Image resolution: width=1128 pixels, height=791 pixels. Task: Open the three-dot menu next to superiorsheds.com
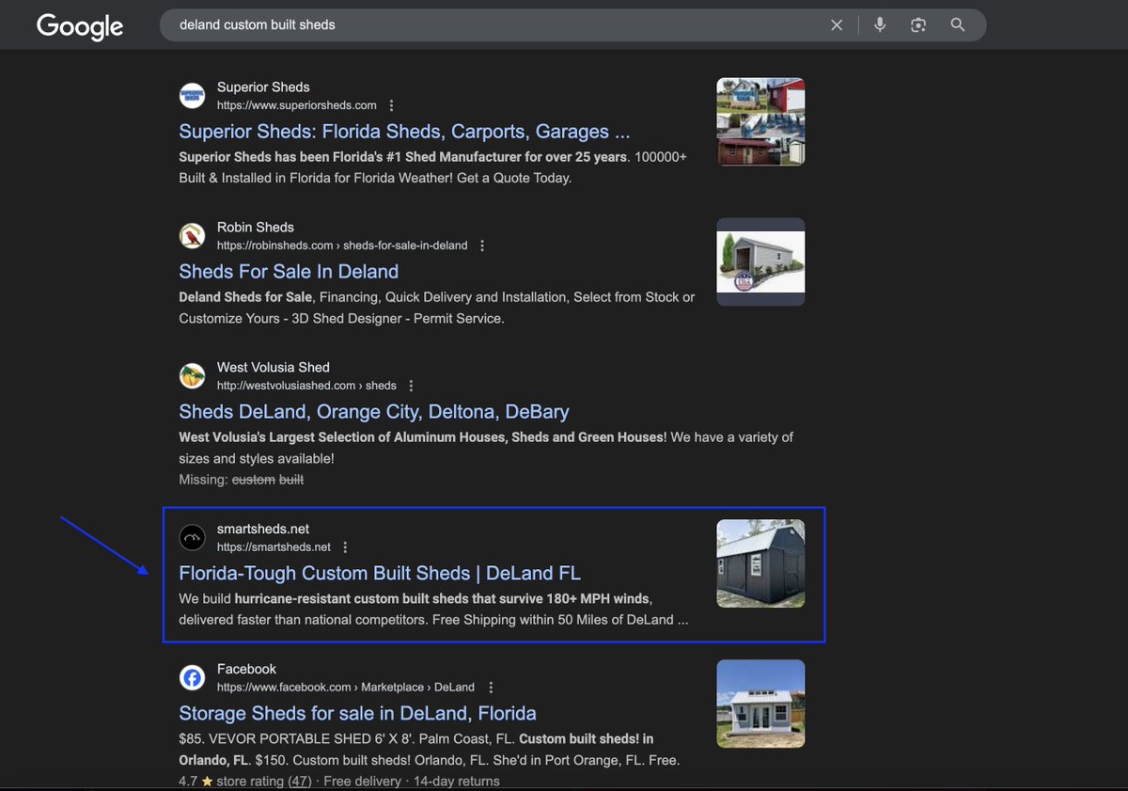(x=391, y=105)
